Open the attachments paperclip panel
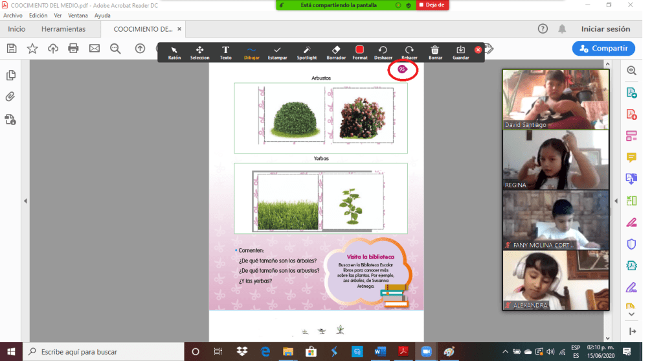The image size is (663, 361). point(10,97)
